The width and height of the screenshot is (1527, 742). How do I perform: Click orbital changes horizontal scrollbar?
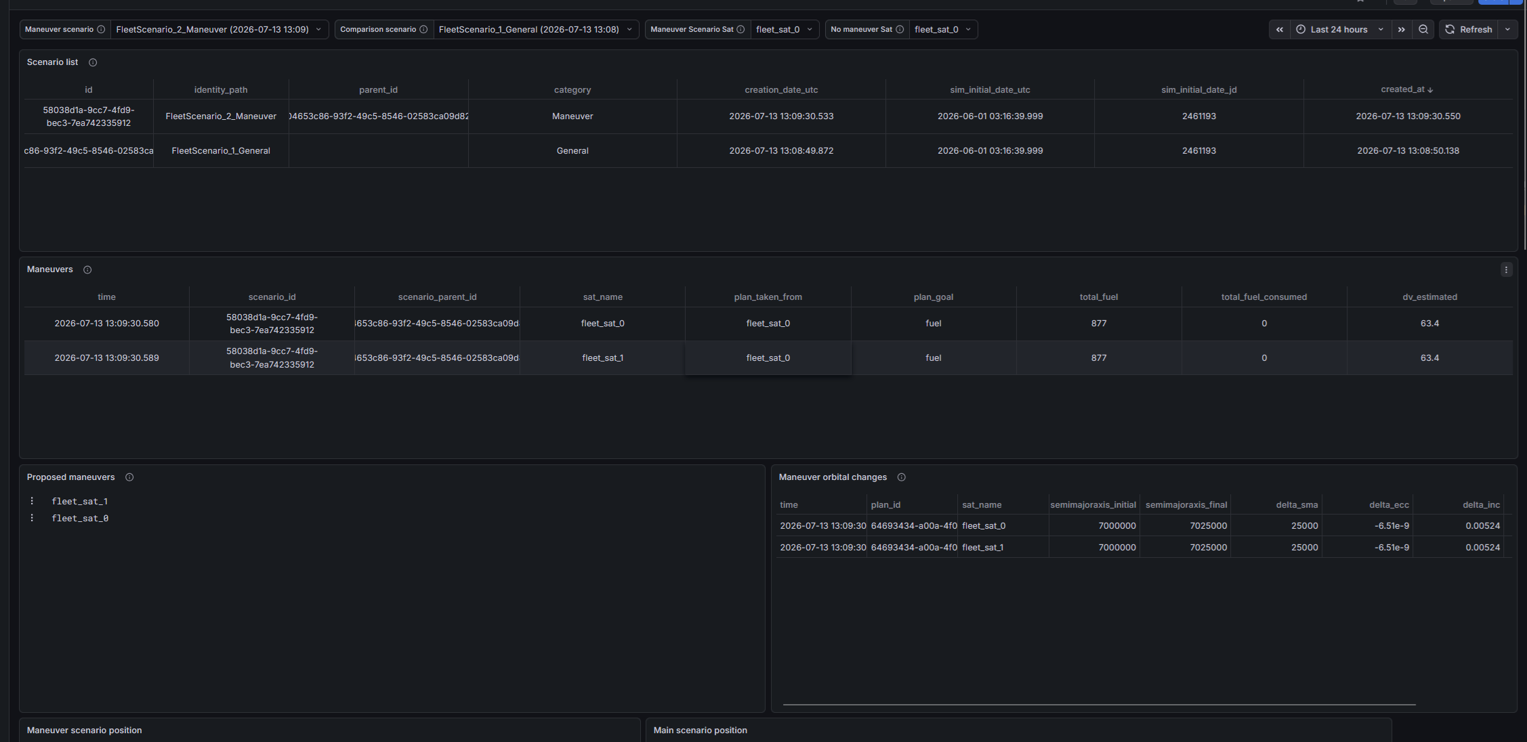(x=1099, y=705)
